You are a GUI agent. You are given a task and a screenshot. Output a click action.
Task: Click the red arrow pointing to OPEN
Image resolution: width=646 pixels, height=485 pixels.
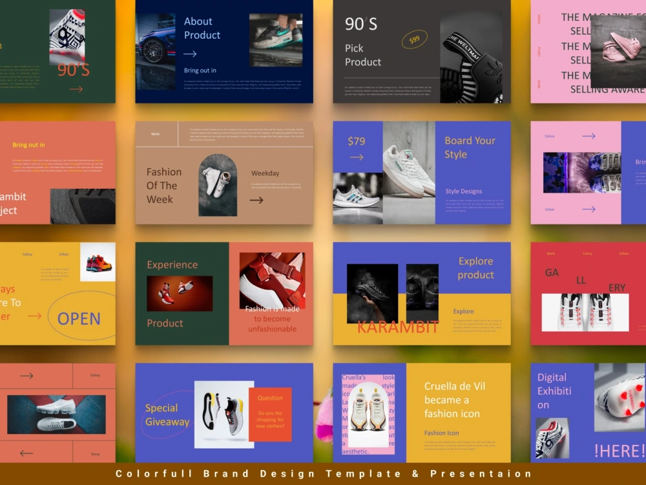coord(35,316)
